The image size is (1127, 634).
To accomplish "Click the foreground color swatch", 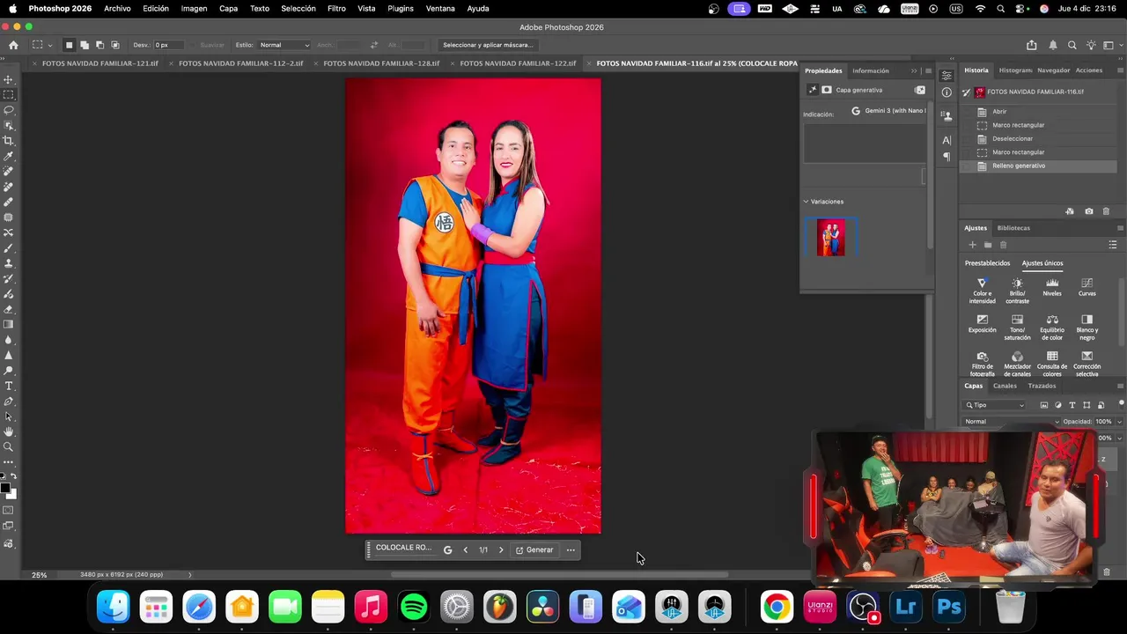I will pos(5,488).
